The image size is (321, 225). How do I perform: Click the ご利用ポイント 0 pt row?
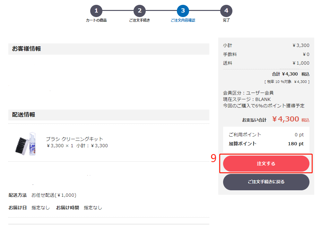266,135
